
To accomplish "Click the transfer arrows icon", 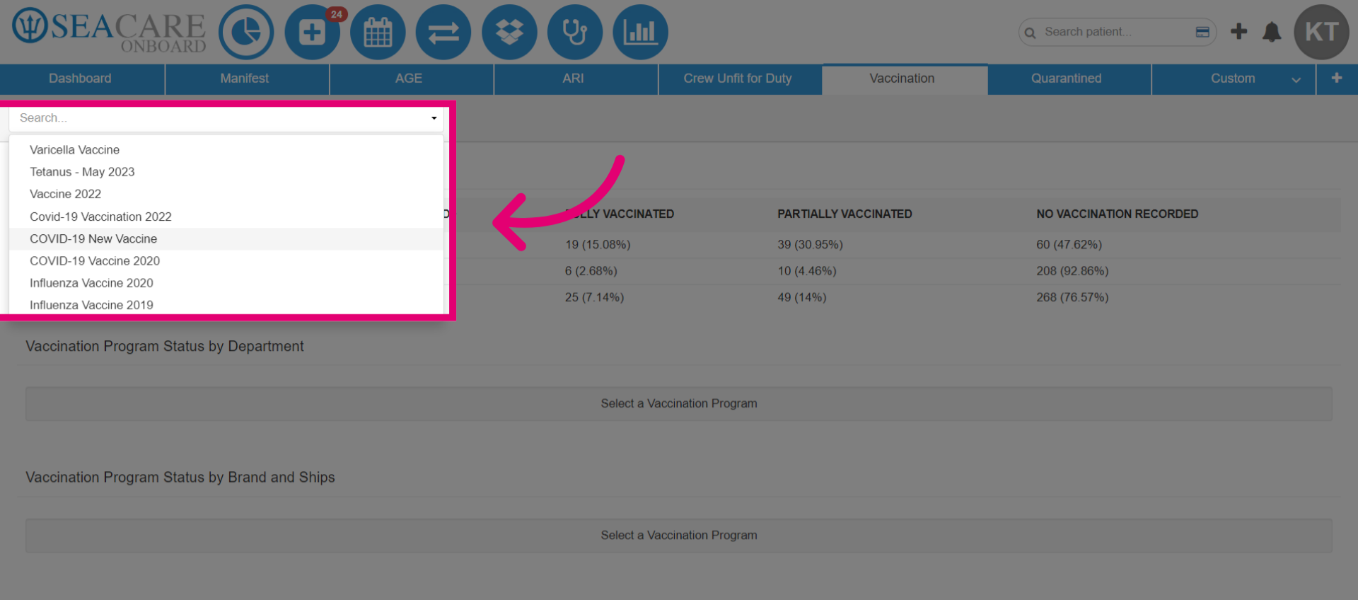I will [443, 33].
